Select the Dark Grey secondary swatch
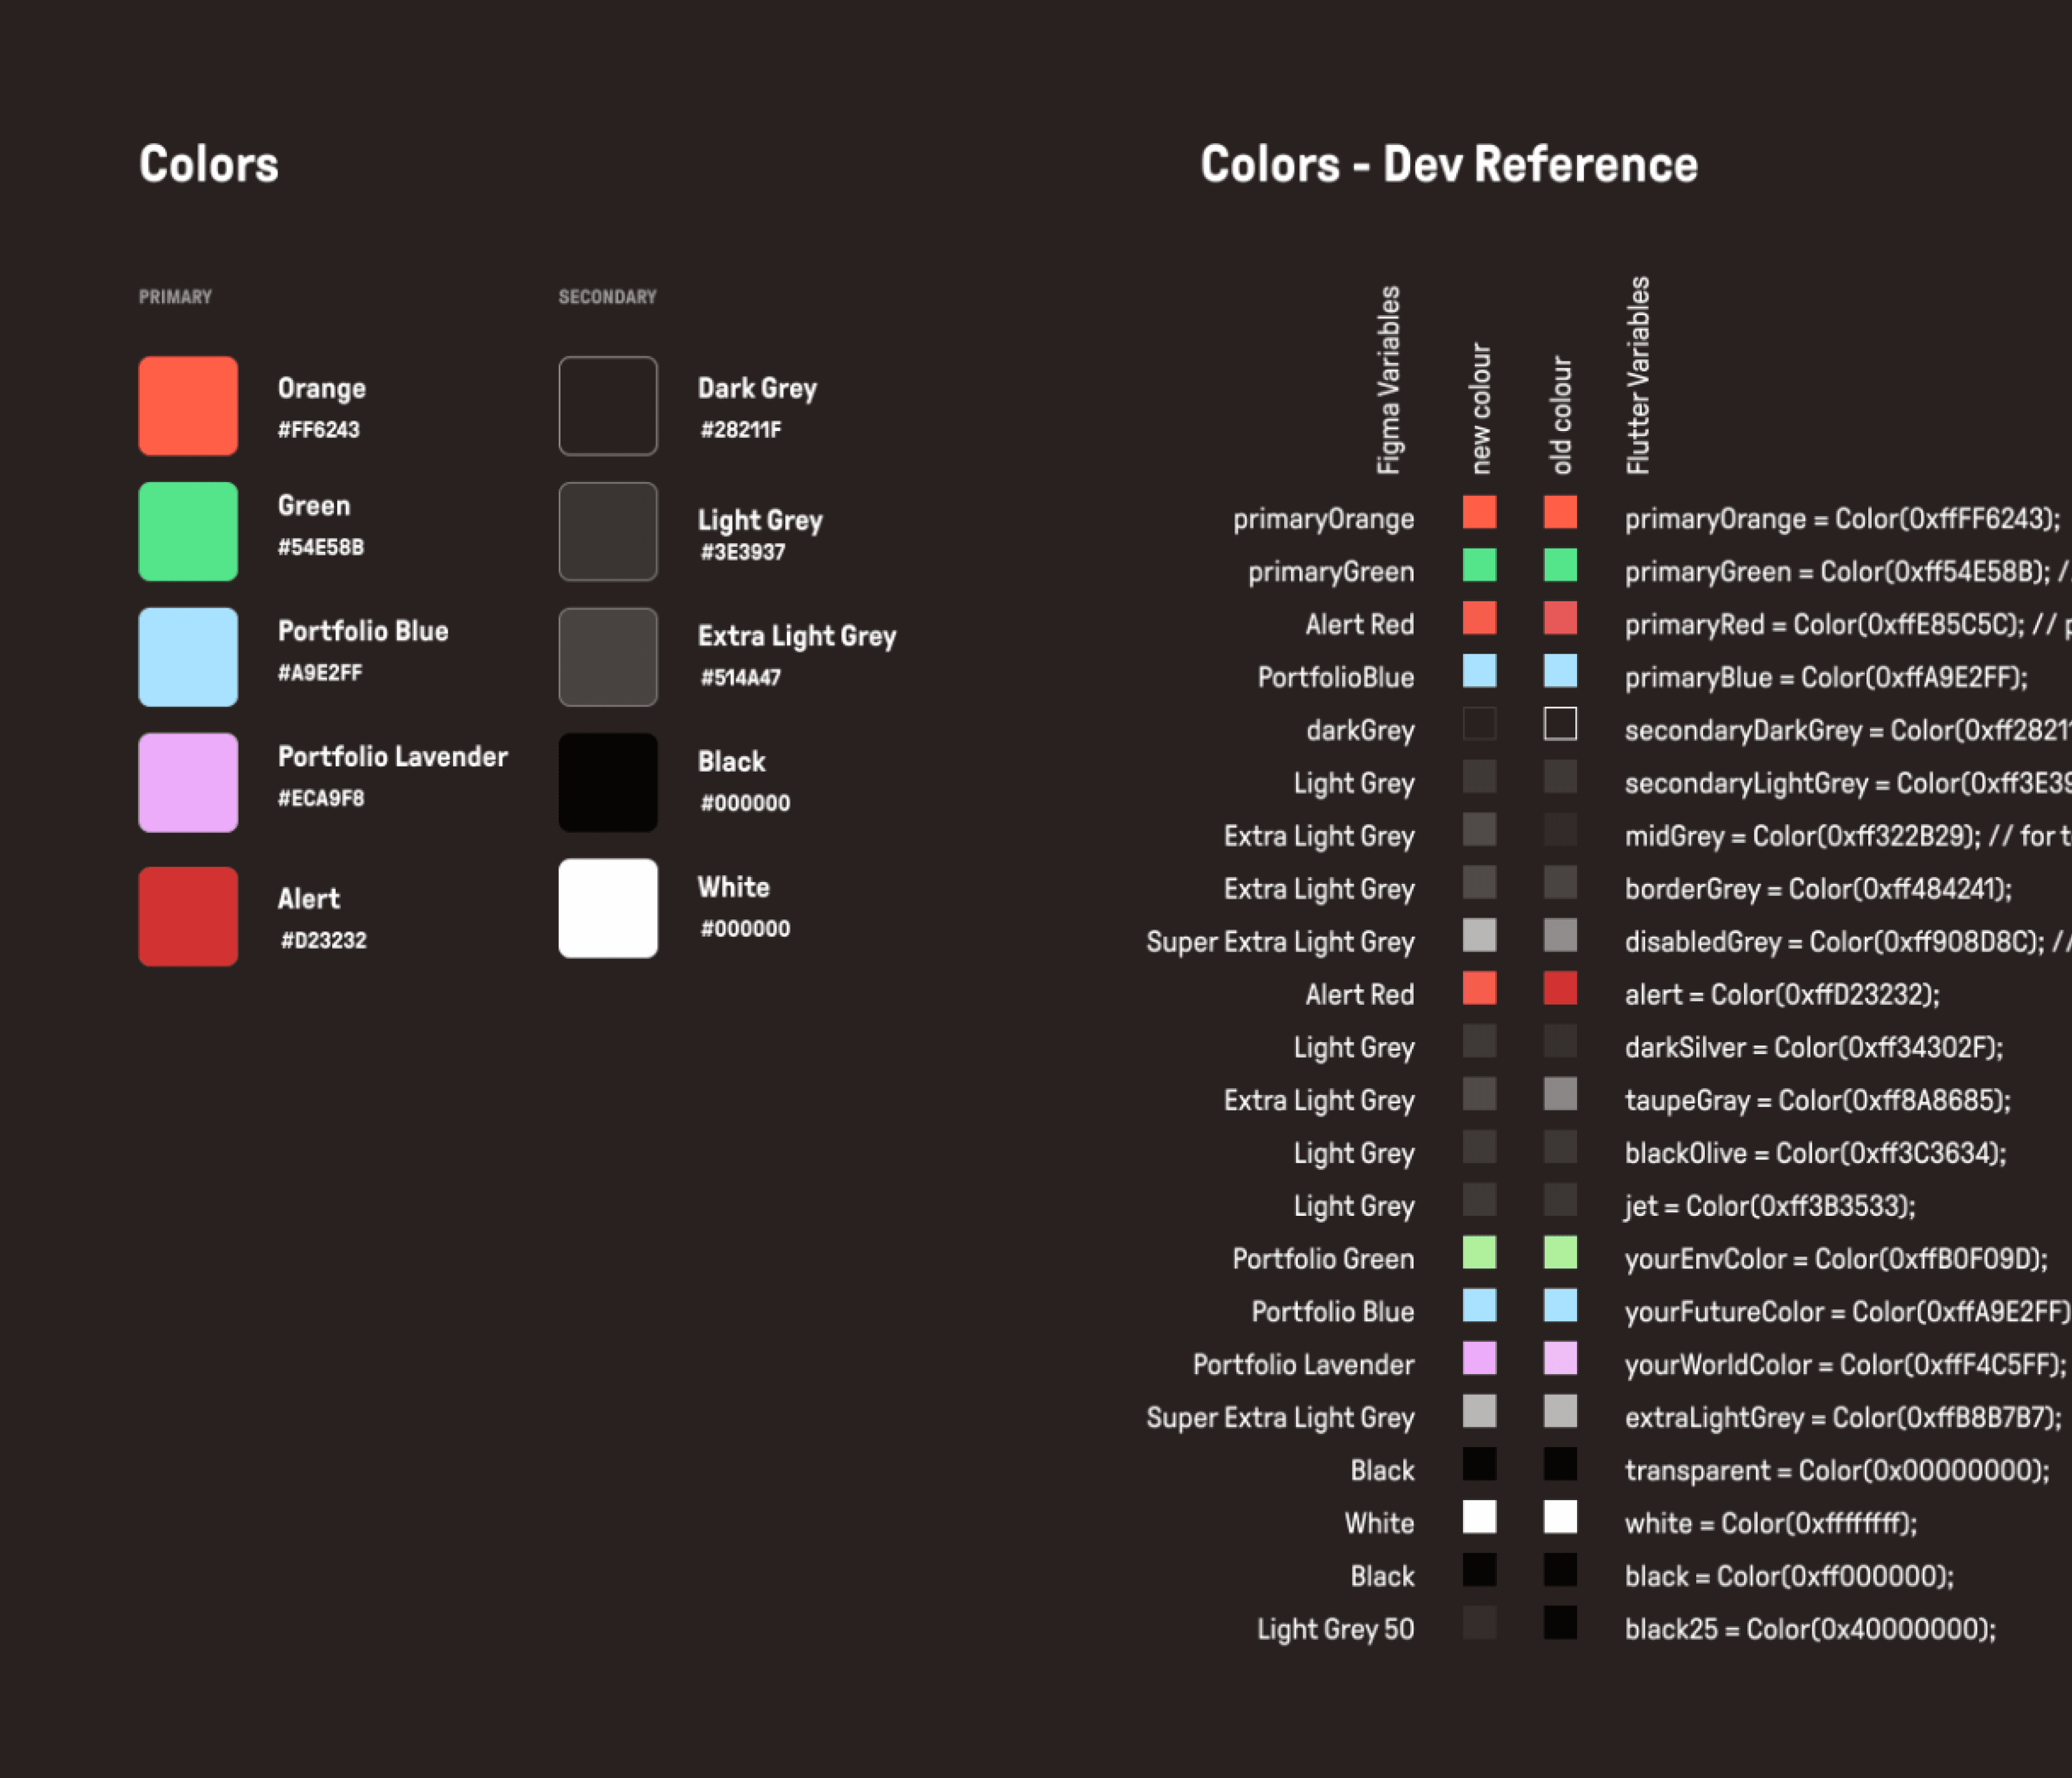 tap(608, 406)
